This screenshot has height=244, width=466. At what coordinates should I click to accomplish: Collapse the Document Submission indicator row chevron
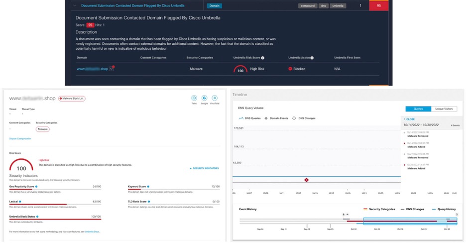(x=75, y=6)
